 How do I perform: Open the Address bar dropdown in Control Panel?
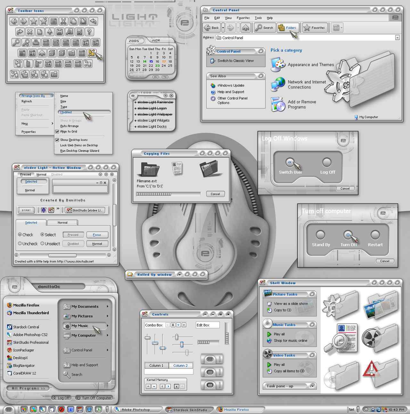[x=397, y=38]
